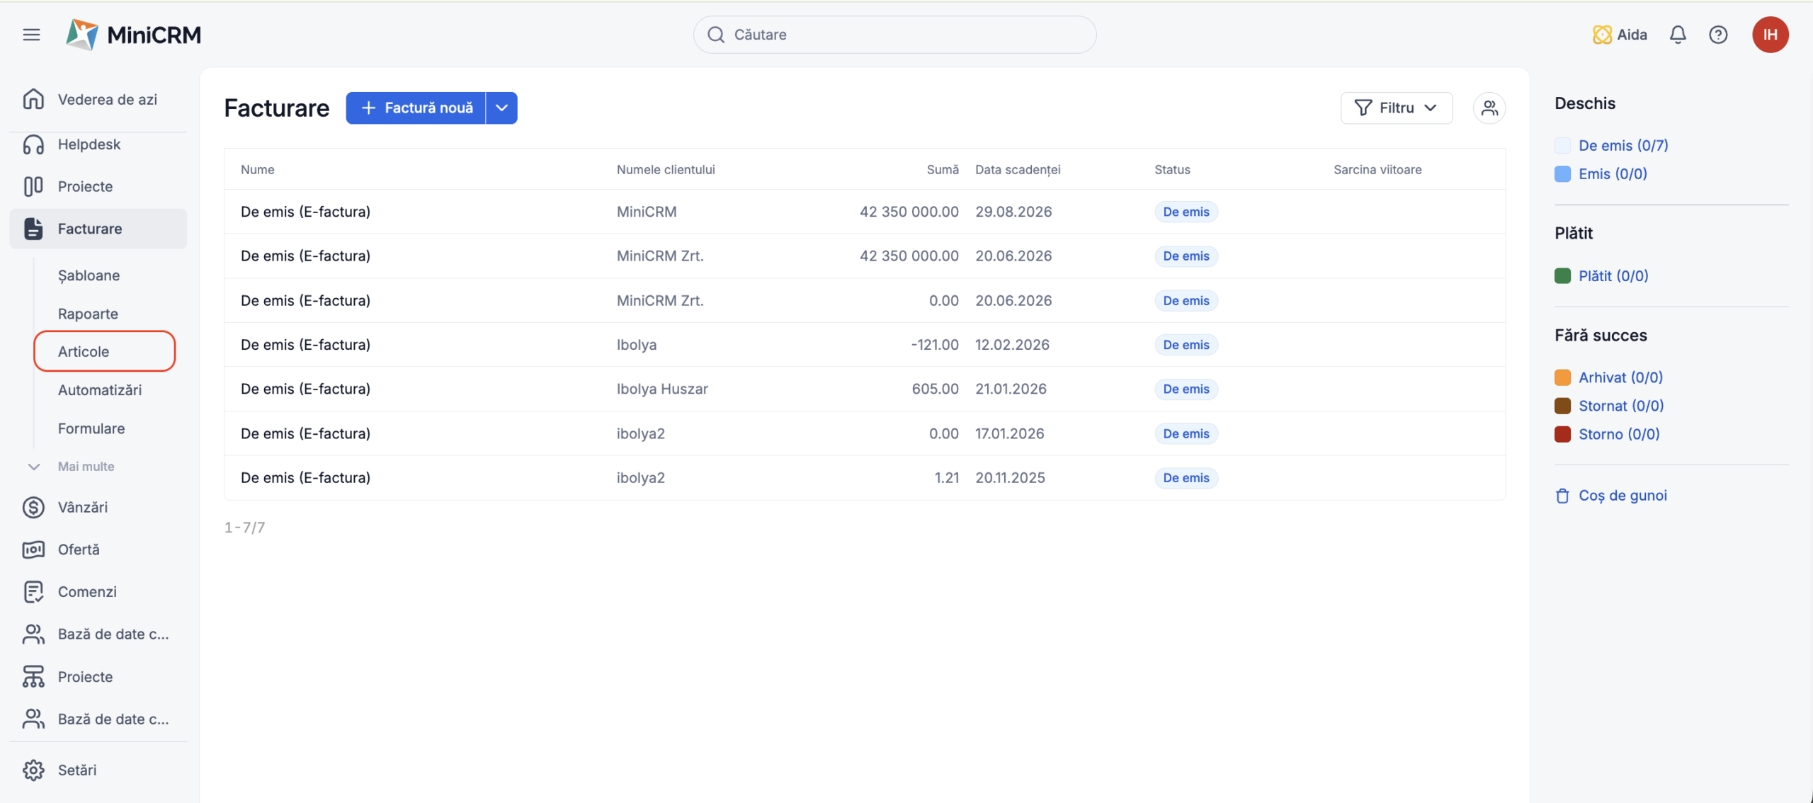Open invoice row due 29.08.2026

[x=865, y=212]
